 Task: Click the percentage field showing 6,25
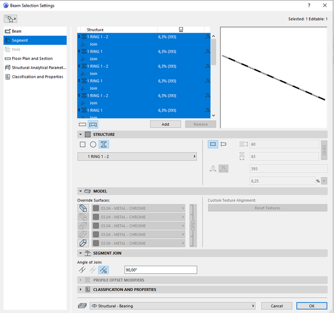tap(282, 181)
